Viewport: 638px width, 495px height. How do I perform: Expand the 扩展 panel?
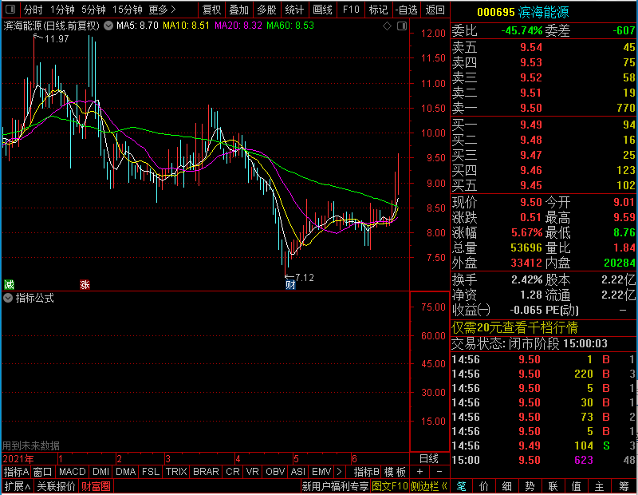point(18,486)
